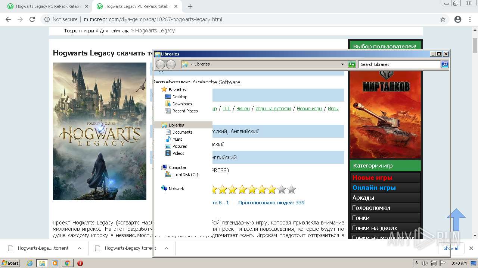The image size is (478, 268).
Task: Click blue scroll-to-top arrow
Action: click(x=456, y=220)
